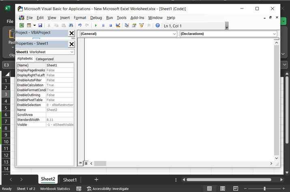Switch to Page Layout view in Excel
290x192 pixels.
(x=223, y=188)
